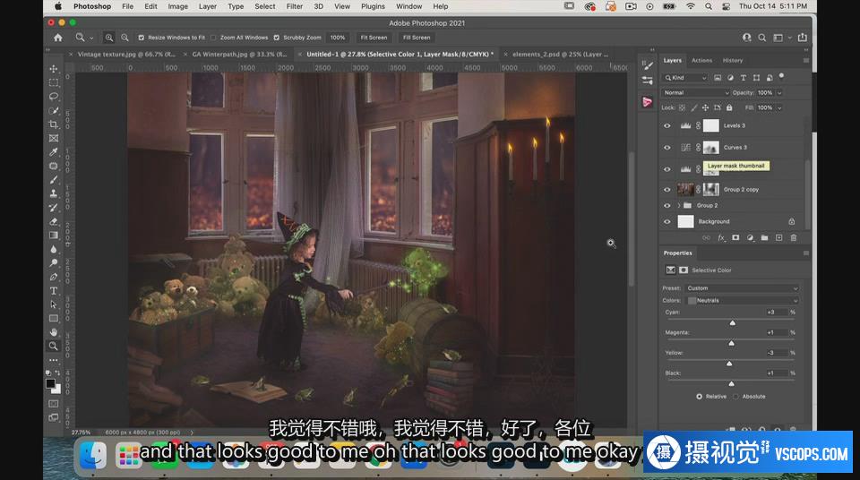Enable Zoom All Windows checkbox

[213, 38]
